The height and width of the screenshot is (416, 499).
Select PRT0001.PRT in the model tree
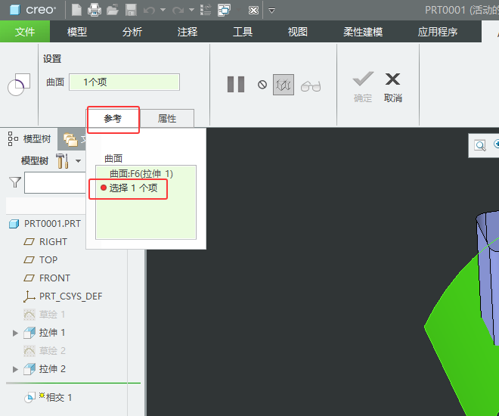[52, 224]
